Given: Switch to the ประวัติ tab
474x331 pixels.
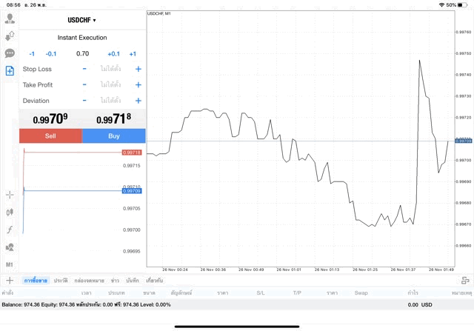Looking at the screenshot, I should [61, 281].
